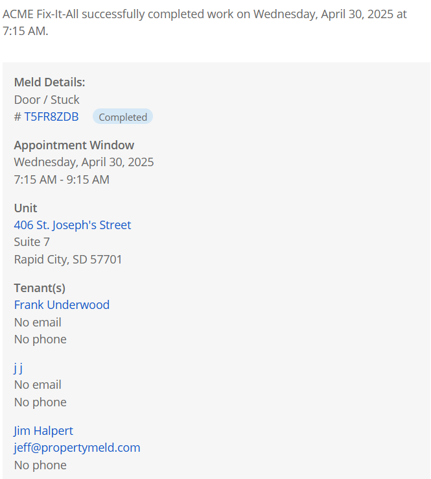Open meld number T5FR8ZDB link
This screenshot has width=431, height=479.
pyautogui.click(x=51, y=117)
